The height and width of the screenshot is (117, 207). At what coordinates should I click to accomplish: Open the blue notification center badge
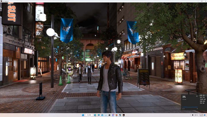pos(205,115)
